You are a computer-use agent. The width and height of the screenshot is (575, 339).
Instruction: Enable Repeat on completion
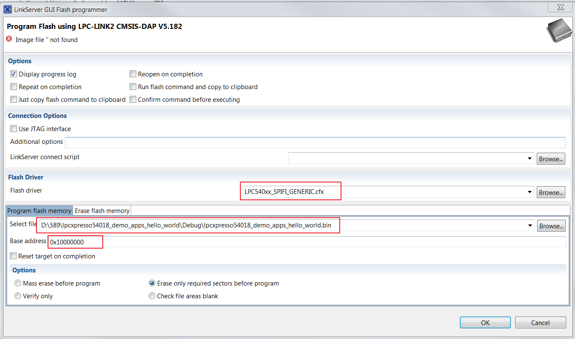(x=14, y=87)
